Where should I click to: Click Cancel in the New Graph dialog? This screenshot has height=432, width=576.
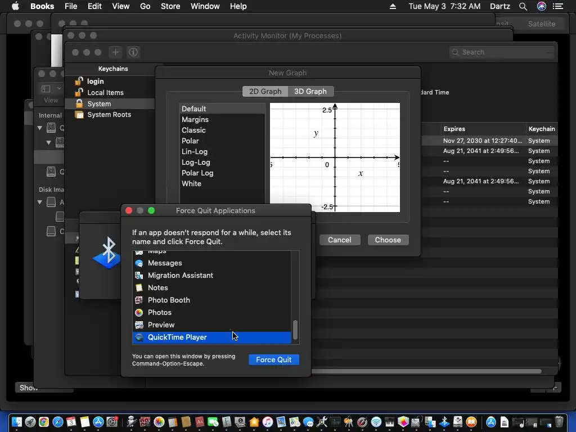[339, 240]
